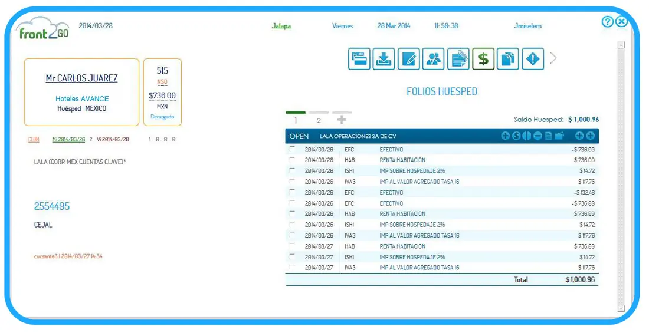The height and width of the screenshot is (336, 649).
Task: Open the alert diamond warning icon
Action: tap(532, 59)
